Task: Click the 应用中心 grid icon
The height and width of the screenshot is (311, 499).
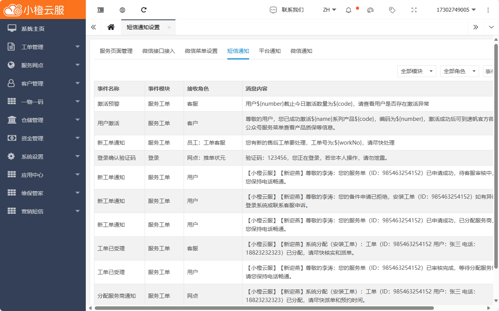Action: [x=12, y=175]
